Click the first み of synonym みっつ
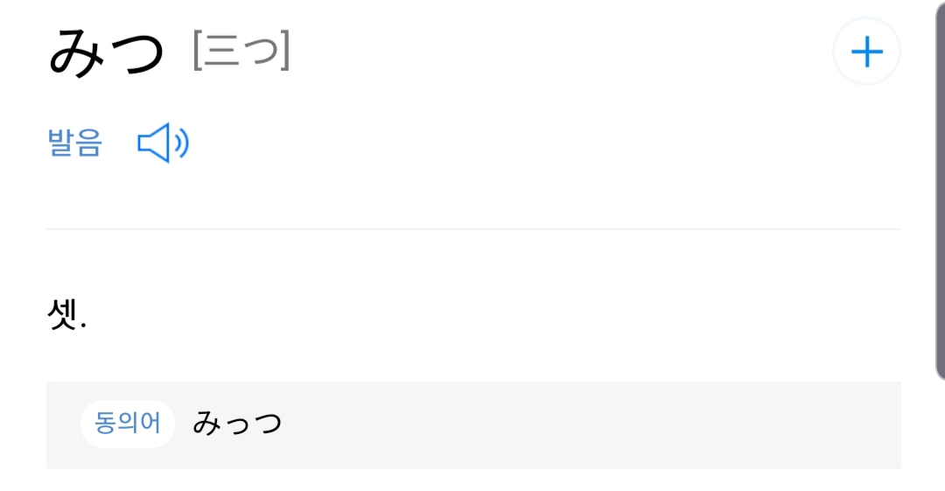 [207, 424]
